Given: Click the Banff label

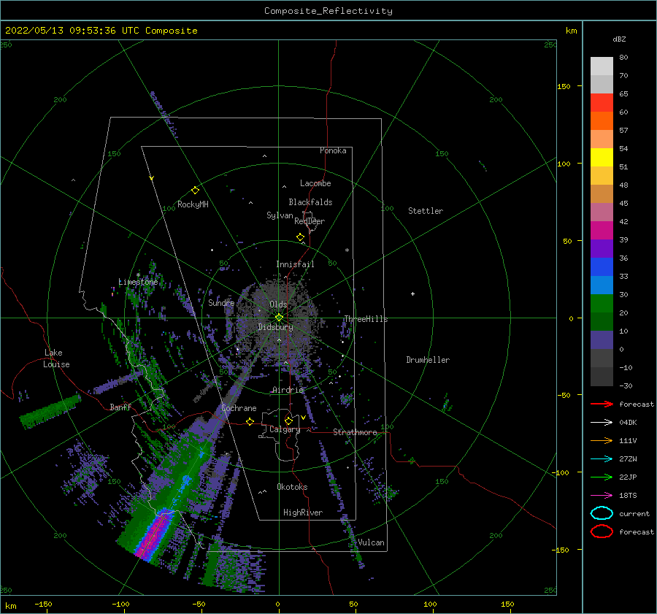Looking at the screenshot, I should coord(120,407).
